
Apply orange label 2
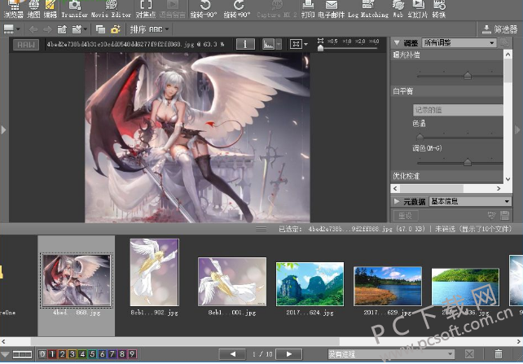(62, 353)
